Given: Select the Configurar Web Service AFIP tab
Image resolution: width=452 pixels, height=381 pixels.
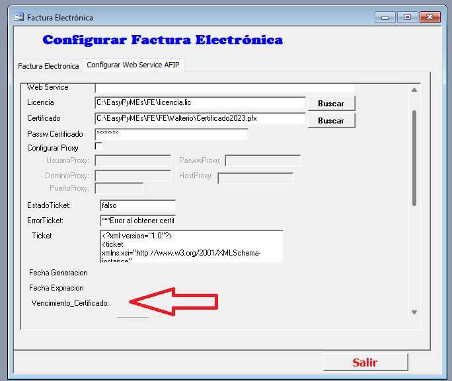Looking at the screenshot, I should click(133, 65).
